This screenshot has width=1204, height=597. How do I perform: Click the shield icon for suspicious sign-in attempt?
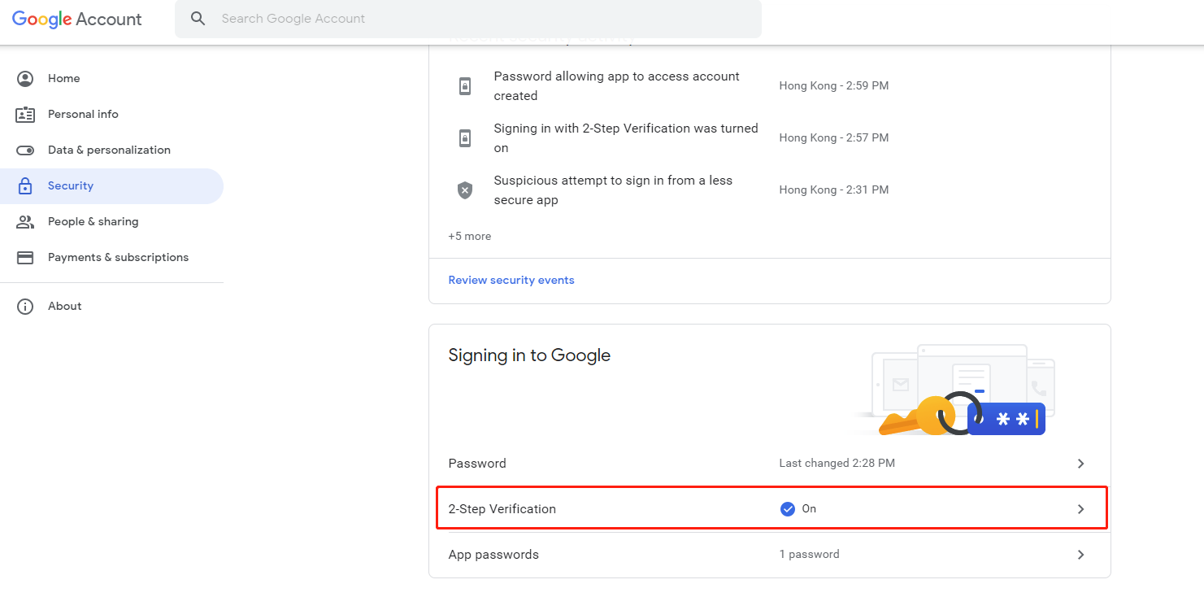[x=464, y=190]
